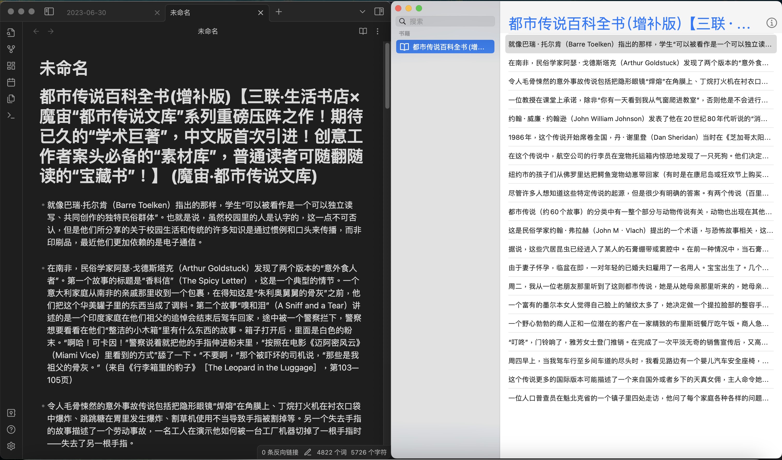The image size is (782, 460).
Task: Open the quick switcher icon in ribbon
Action: pos(11,33)
